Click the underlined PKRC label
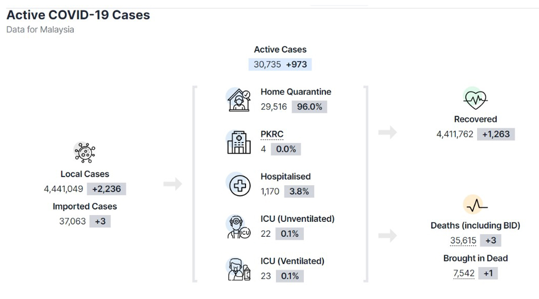 [x=272, y=134]
